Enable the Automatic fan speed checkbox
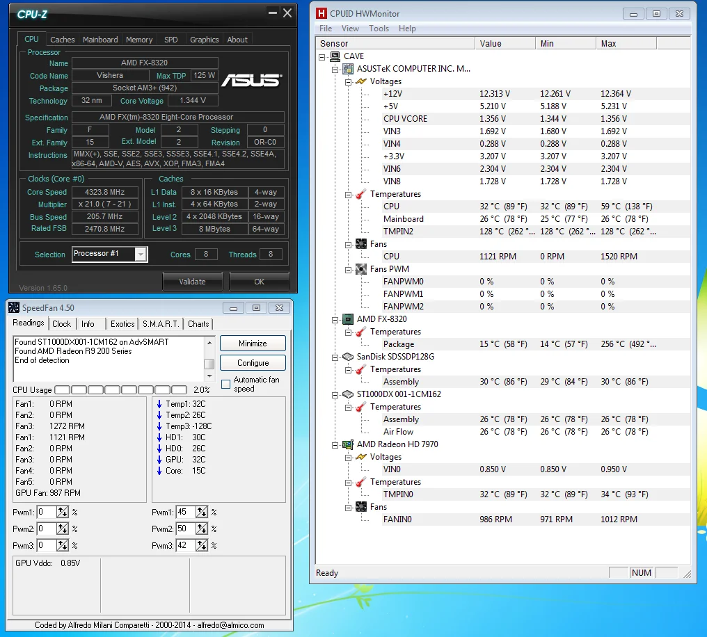Viewport: 707px width, 637px height. click(226, 385)
